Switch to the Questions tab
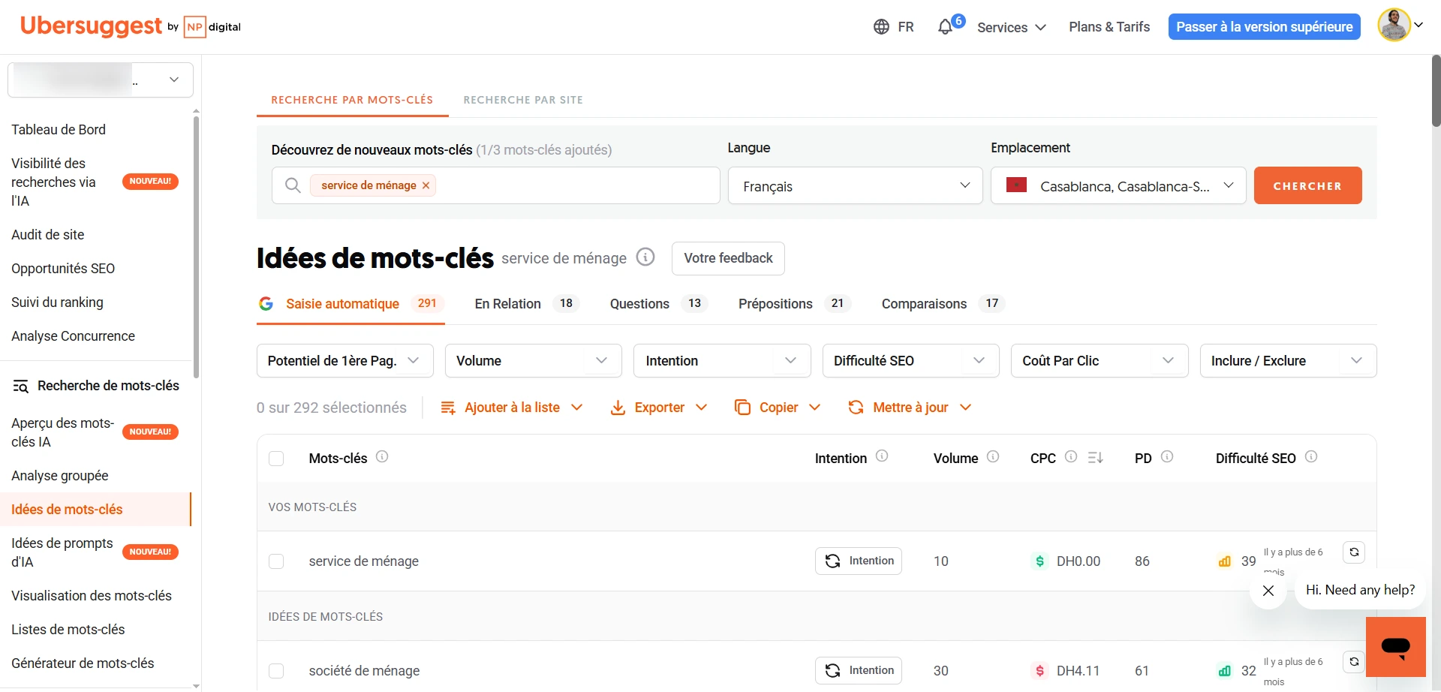Screen dimensions: 1441x692 (x=639, y=304)
